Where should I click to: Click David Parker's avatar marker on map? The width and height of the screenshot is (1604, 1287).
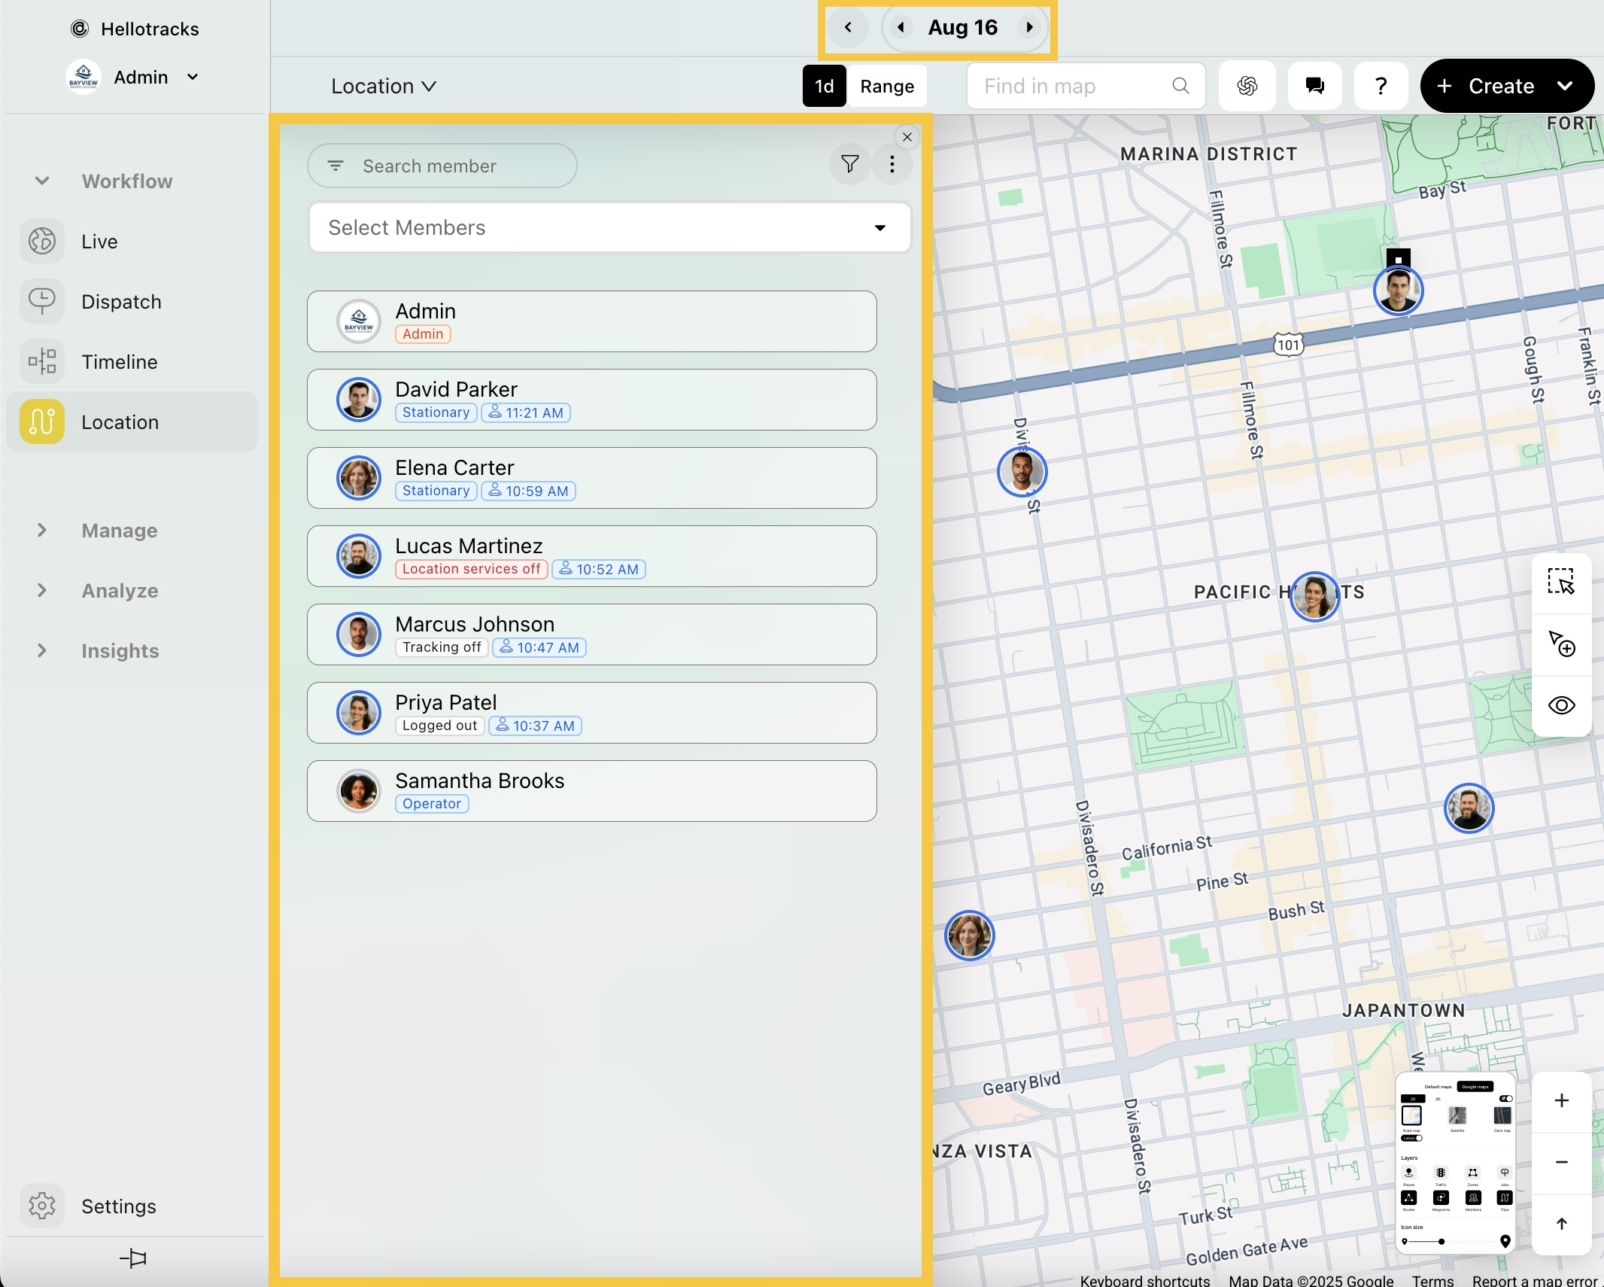coord(1398,291)
